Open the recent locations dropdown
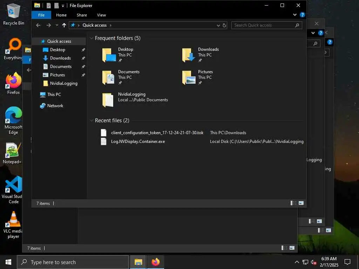Image resolution: width=359 pixels, height=269 pixels. point(57,25)
